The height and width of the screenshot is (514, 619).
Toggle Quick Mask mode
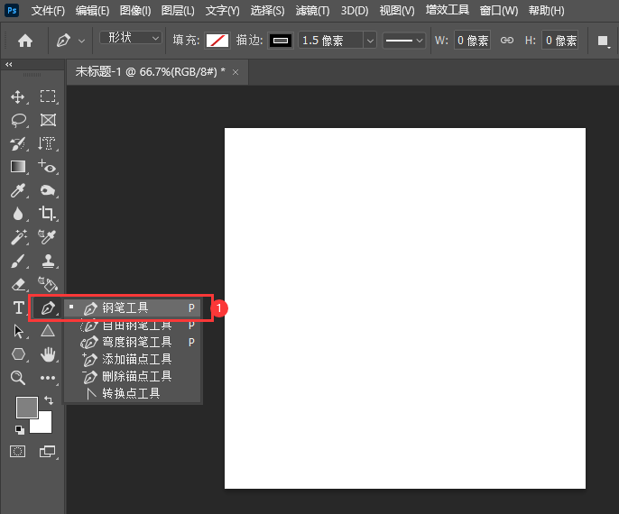pos(18,451)
